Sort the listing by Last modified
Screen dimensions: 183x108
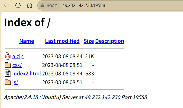coord(62,41)
